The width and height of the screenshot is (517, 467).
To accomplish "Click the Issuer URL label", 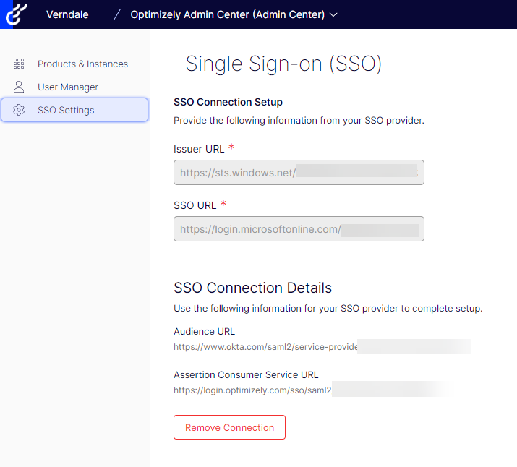I will [x=199, y=149].
